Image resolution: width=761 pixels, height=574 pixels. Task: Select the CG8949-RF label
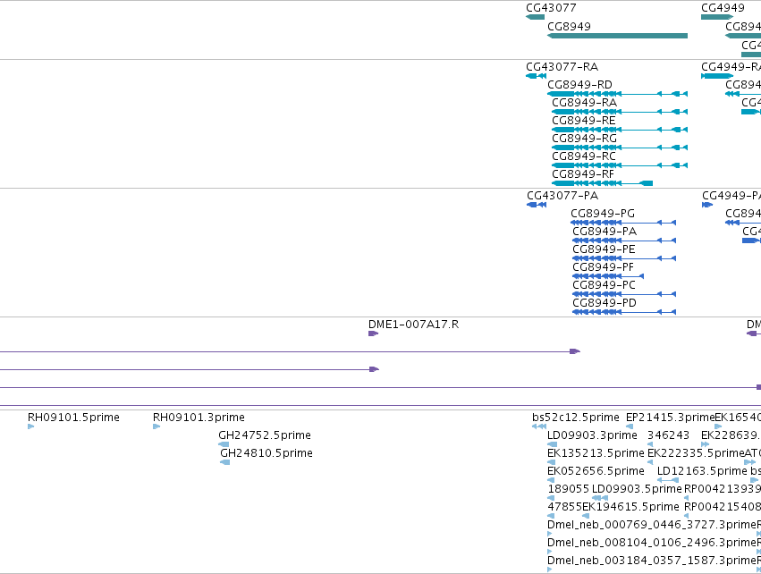[583, 174]
